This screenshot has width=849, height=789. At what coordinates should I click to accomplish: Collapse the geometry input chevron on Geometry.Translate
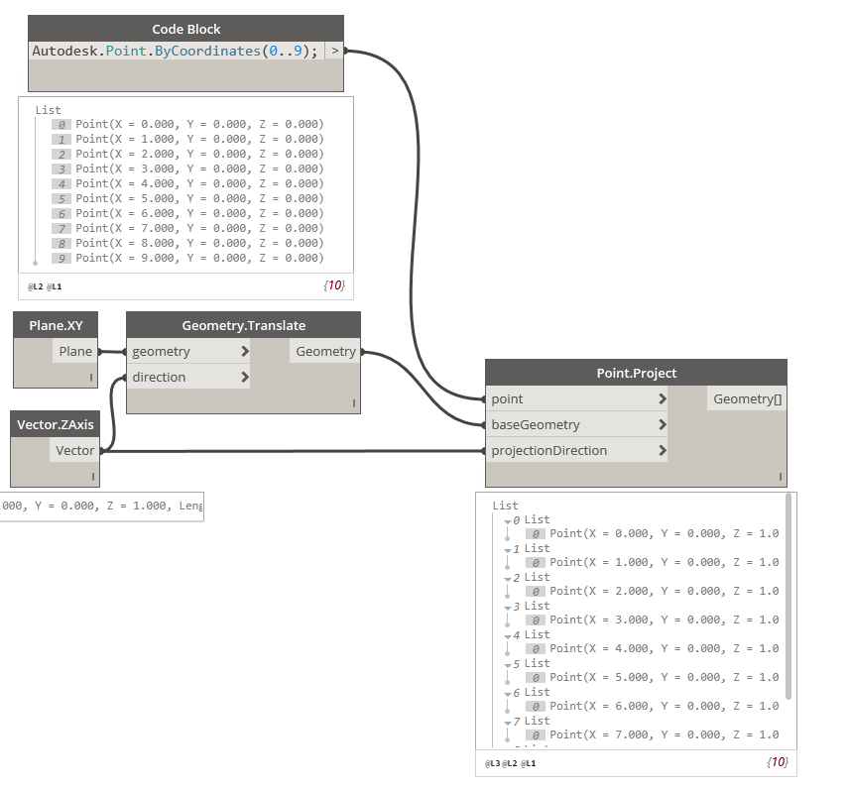click(x=244, y=351)
